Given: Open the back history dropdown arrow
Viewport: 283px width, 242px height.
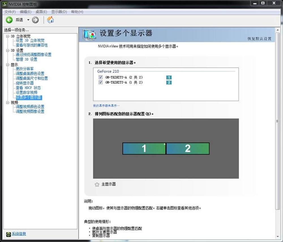Looking at the screenshot, I should pos(28,20).
